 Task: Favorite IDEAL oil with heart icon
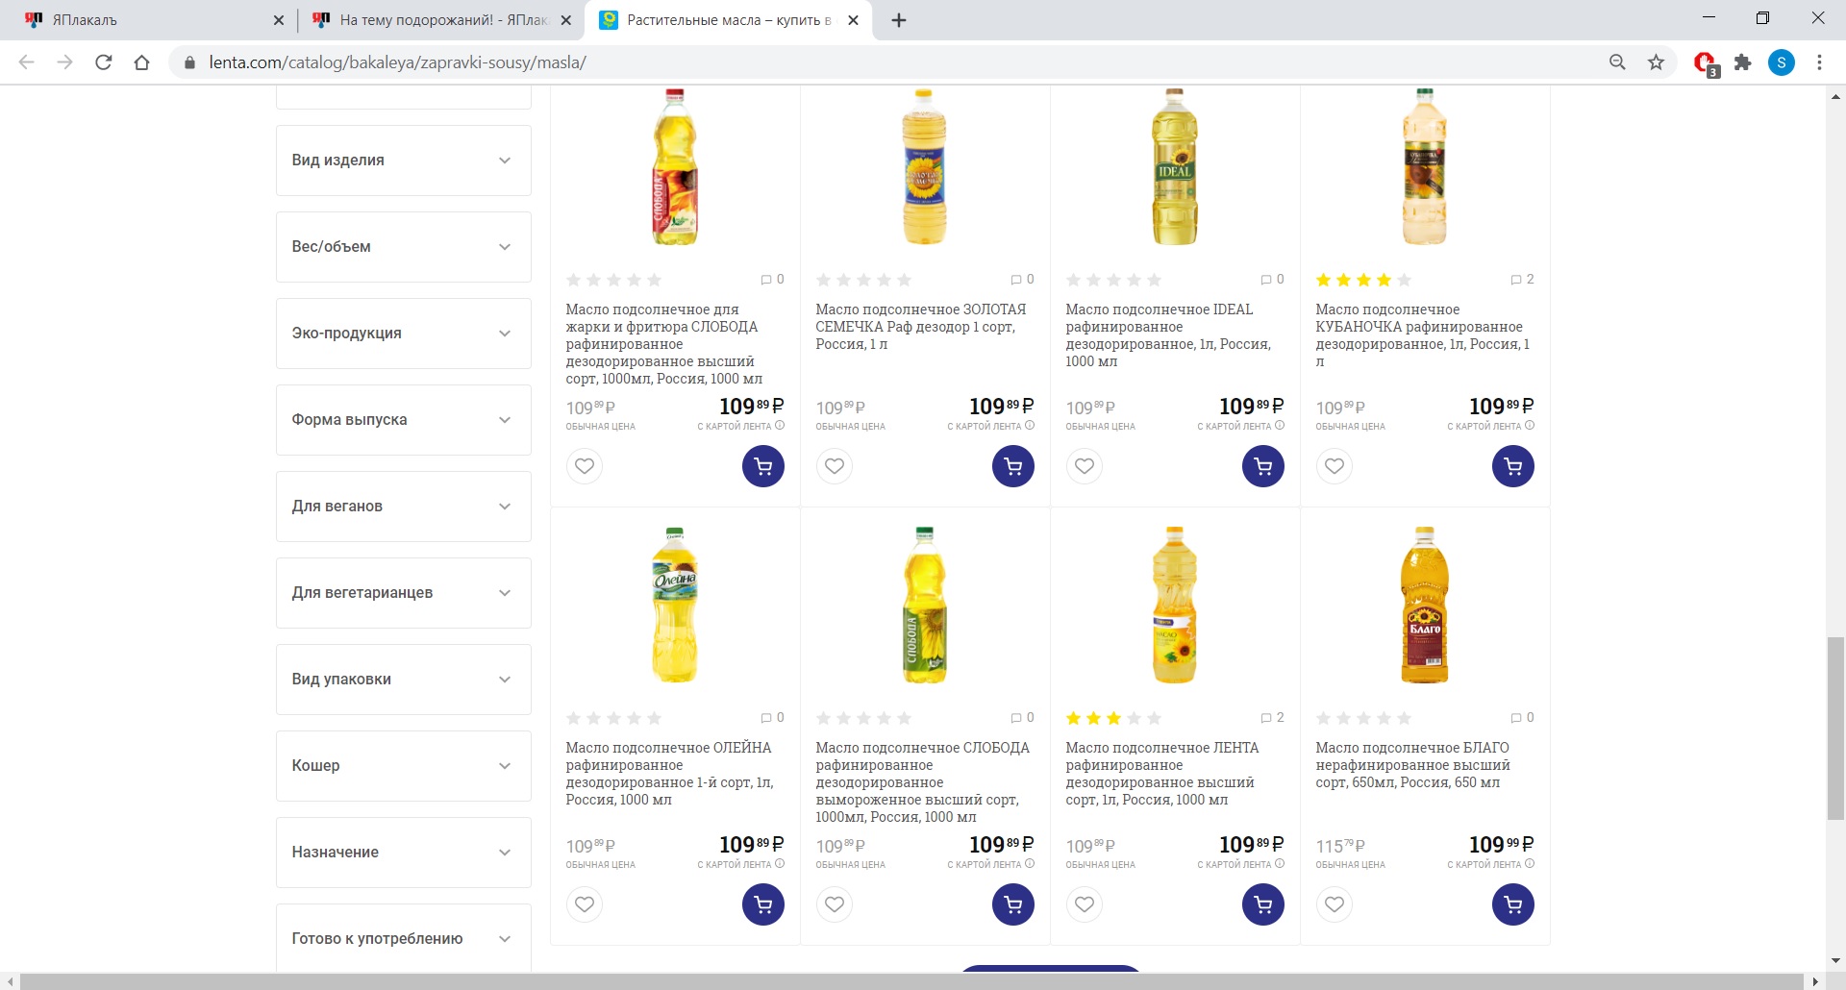click(1085, 466)
